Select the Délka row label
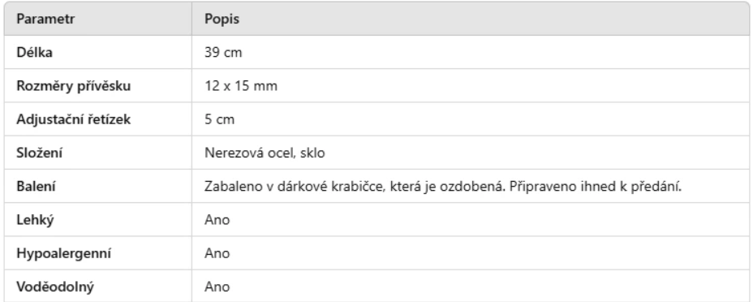The image size is (753, 302). coord(34,52)
